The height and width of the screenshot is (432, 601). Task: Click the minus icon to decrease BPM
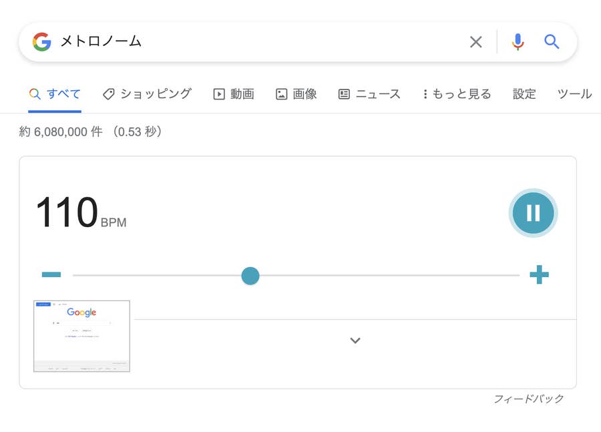(x=51, y=274)
